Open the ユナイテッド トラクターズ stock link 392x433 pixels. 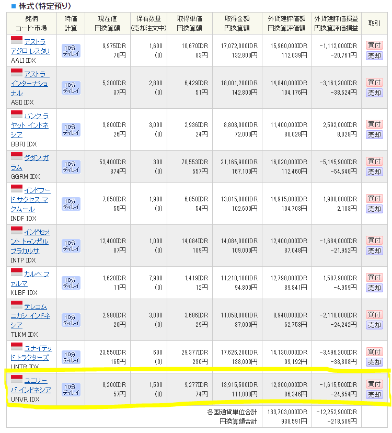pos(31,352)
